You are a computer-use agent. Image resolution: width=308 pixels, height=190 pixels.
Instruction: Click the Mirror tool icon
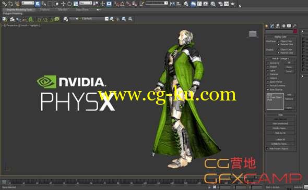(x=172, y=4)
